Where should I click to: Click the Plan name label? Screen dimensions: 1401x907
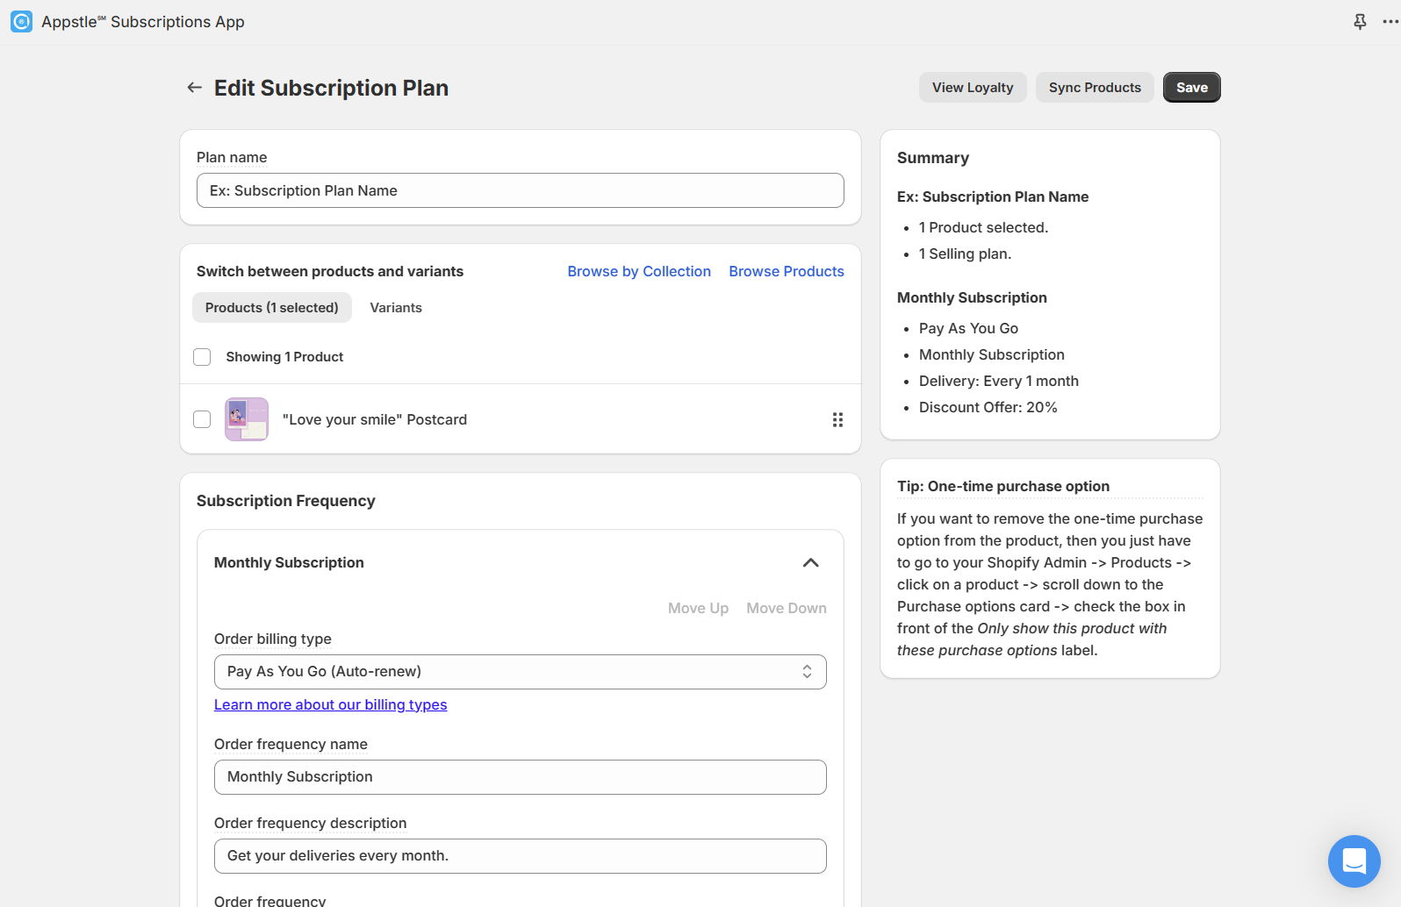(x=232, y=158)
